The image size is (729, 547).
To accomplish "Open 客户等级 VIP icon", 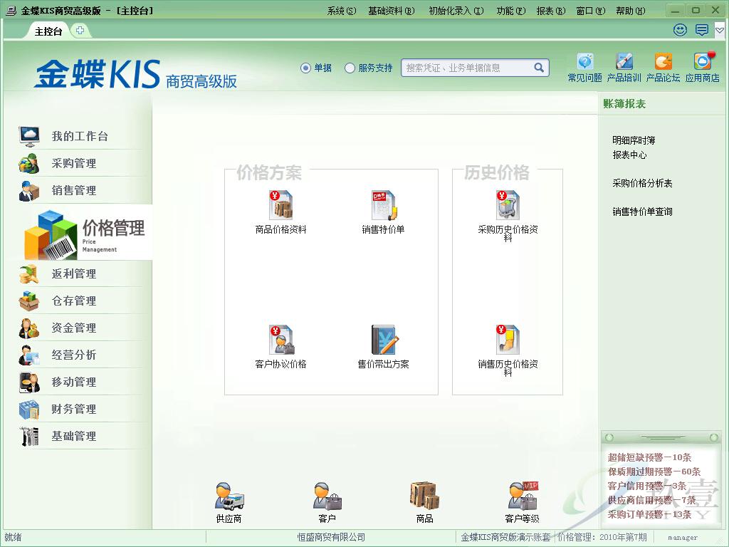I will pyautogui.click(x=523, y=496).
